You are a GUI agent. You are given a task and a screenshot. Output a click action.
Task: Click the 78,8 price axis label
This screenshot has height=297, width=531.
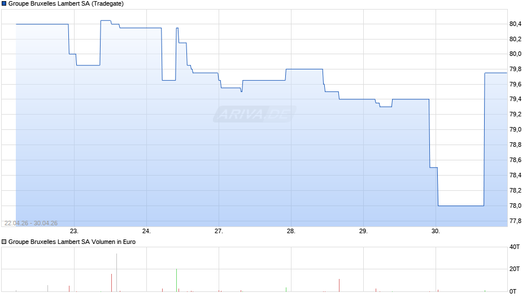point(515,145)
